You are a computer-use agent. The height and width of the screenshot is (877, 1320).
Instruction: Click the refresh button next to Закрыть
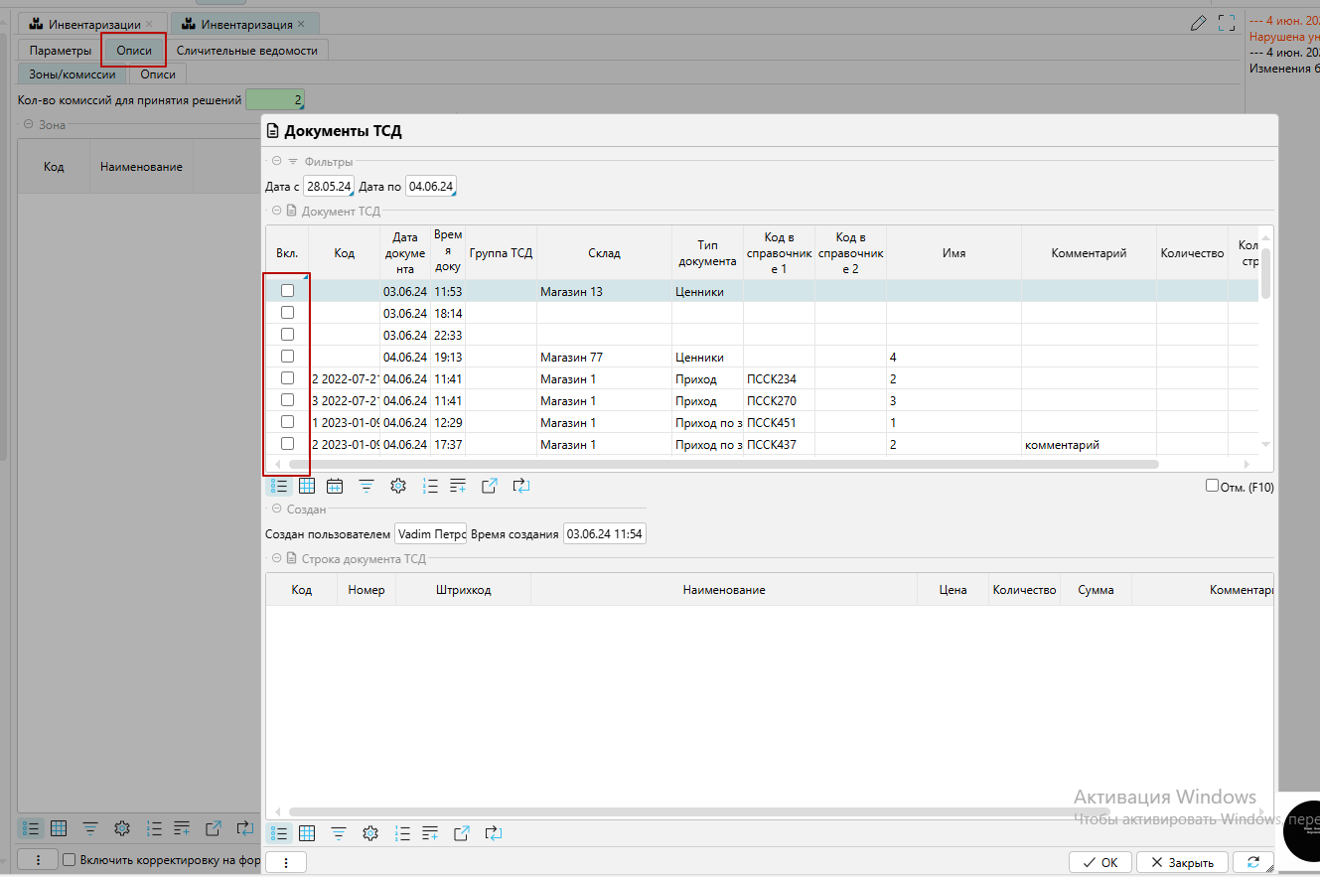1253,862
